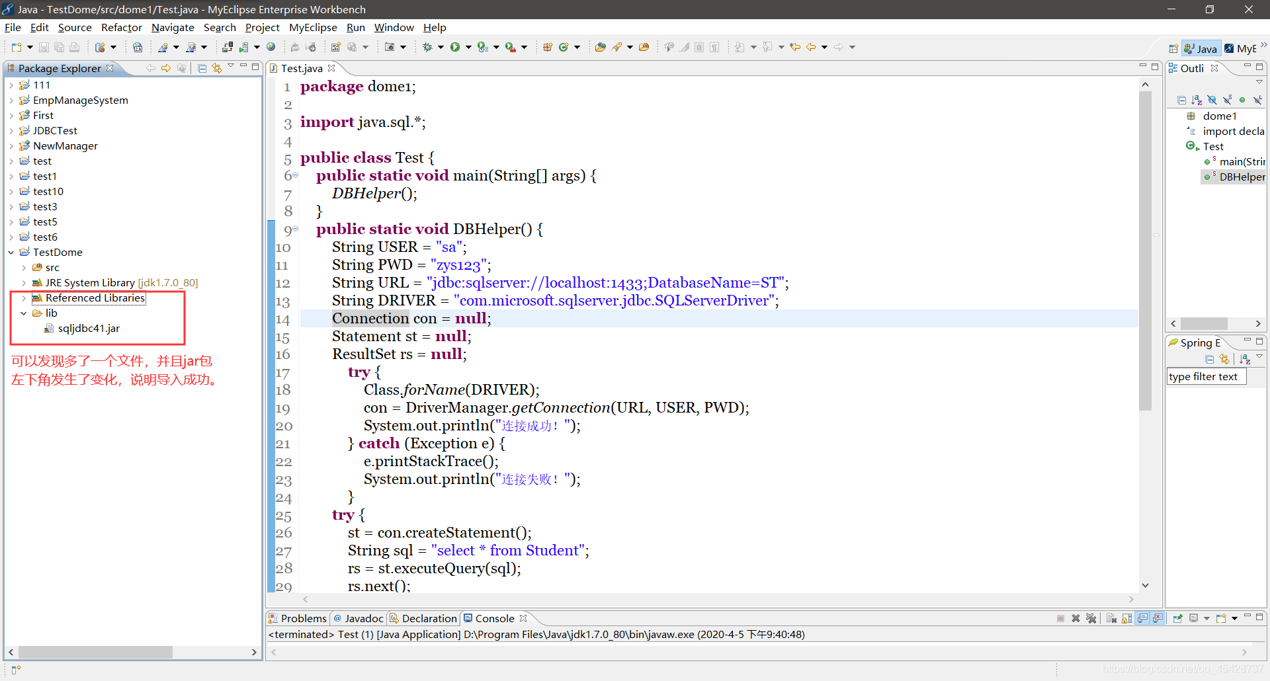Collapse All projects in Package Explorer
1270x681 pixels.
click(x=202, y=67)
